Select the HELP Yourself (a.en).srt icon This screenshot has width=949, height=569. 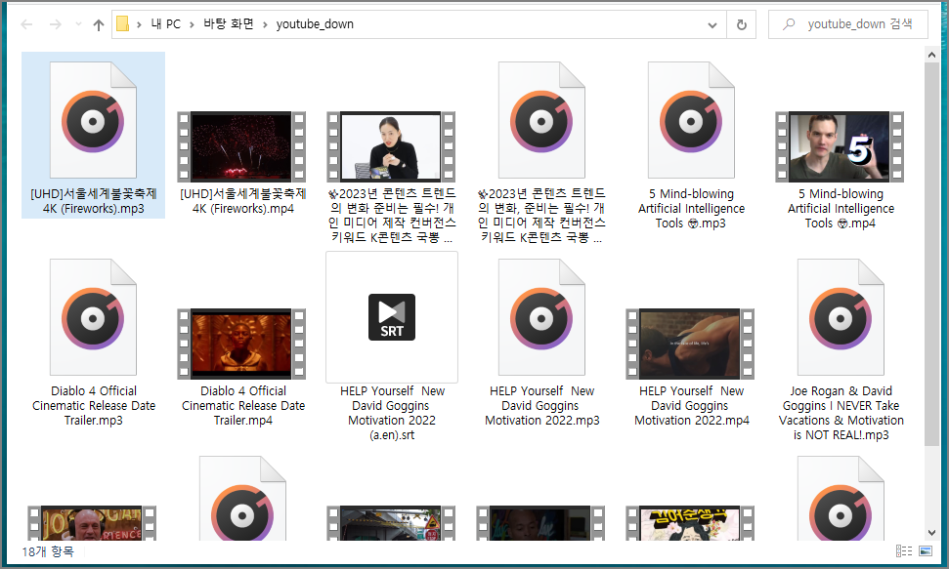point(392,317)
